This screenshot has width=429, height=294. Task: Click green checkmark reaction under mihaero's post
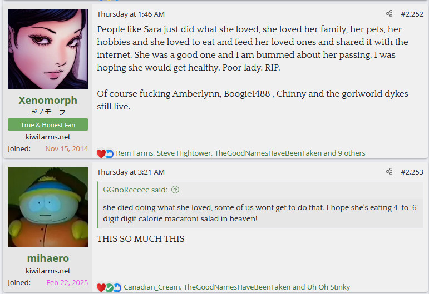(x=109, y=287)
